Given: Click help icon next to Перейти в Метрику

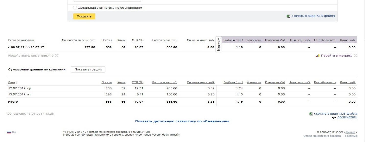Looking at the screenshot, I should [355, 55].
